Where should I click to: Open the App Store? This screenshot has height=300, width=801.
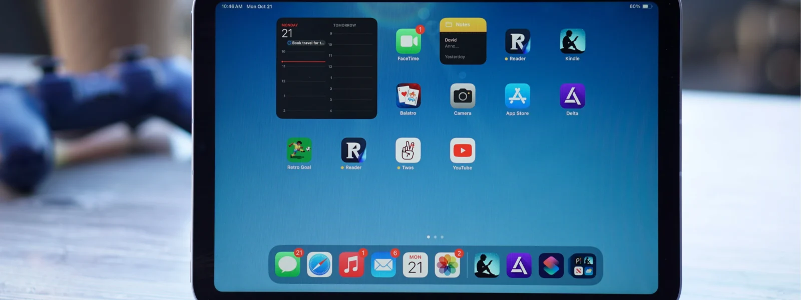pos(518,95)
